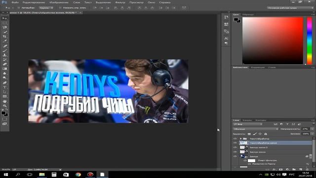This screenshot has width=316, height=178.
Task: Open the File menu
Action: click(15, 2)
